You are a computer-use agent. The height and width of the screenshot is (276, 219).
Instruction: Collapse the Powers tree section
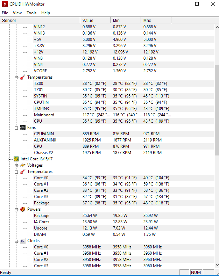tap(16, 209)
